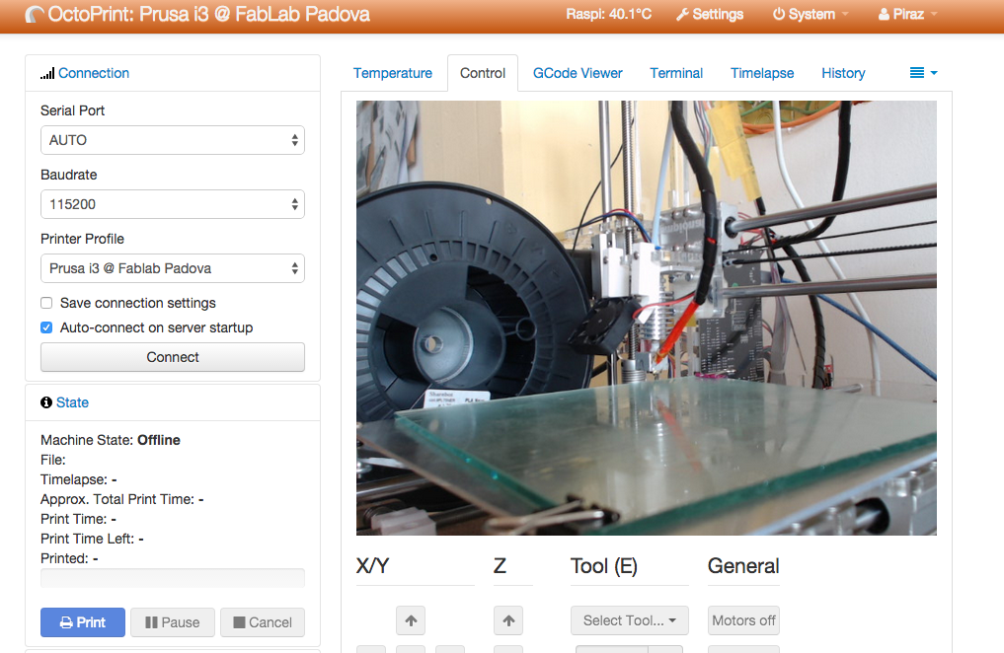1004x653 pixels.
Task: Enable Save connection settings checkbox
Action: (46, 303)
